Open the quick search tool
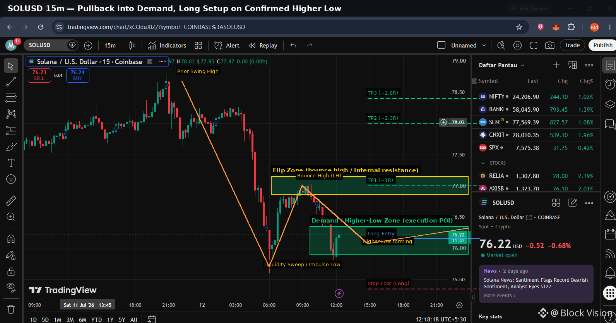 point(501,46)
